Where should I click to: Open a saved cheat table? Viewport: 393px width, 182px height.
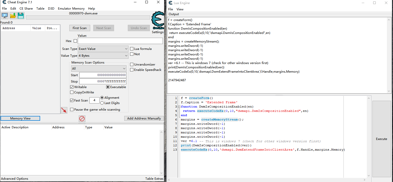pos(13,15)
